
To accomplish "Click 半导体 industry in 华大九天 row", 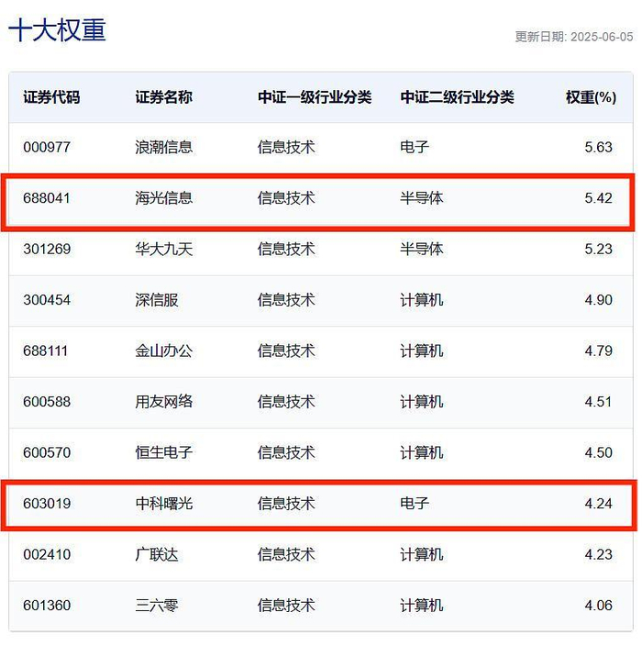I will click(x=422, y=249).
